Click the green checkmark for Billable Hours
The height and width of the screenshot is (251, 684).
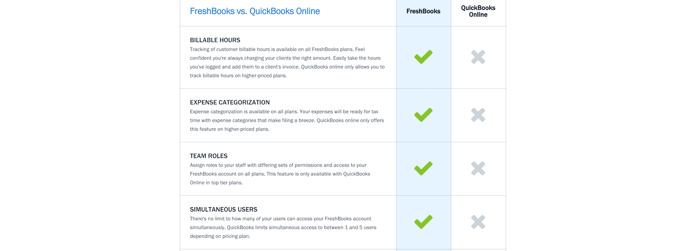(x=423, y=57)
